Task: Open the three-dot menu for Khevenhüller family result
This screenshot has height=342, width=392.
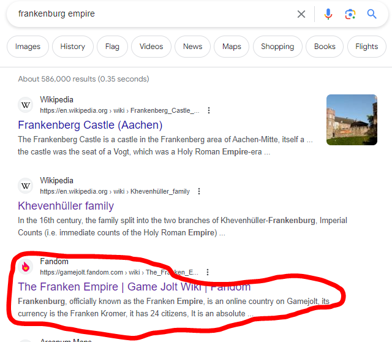Action: tap(199, 191)
